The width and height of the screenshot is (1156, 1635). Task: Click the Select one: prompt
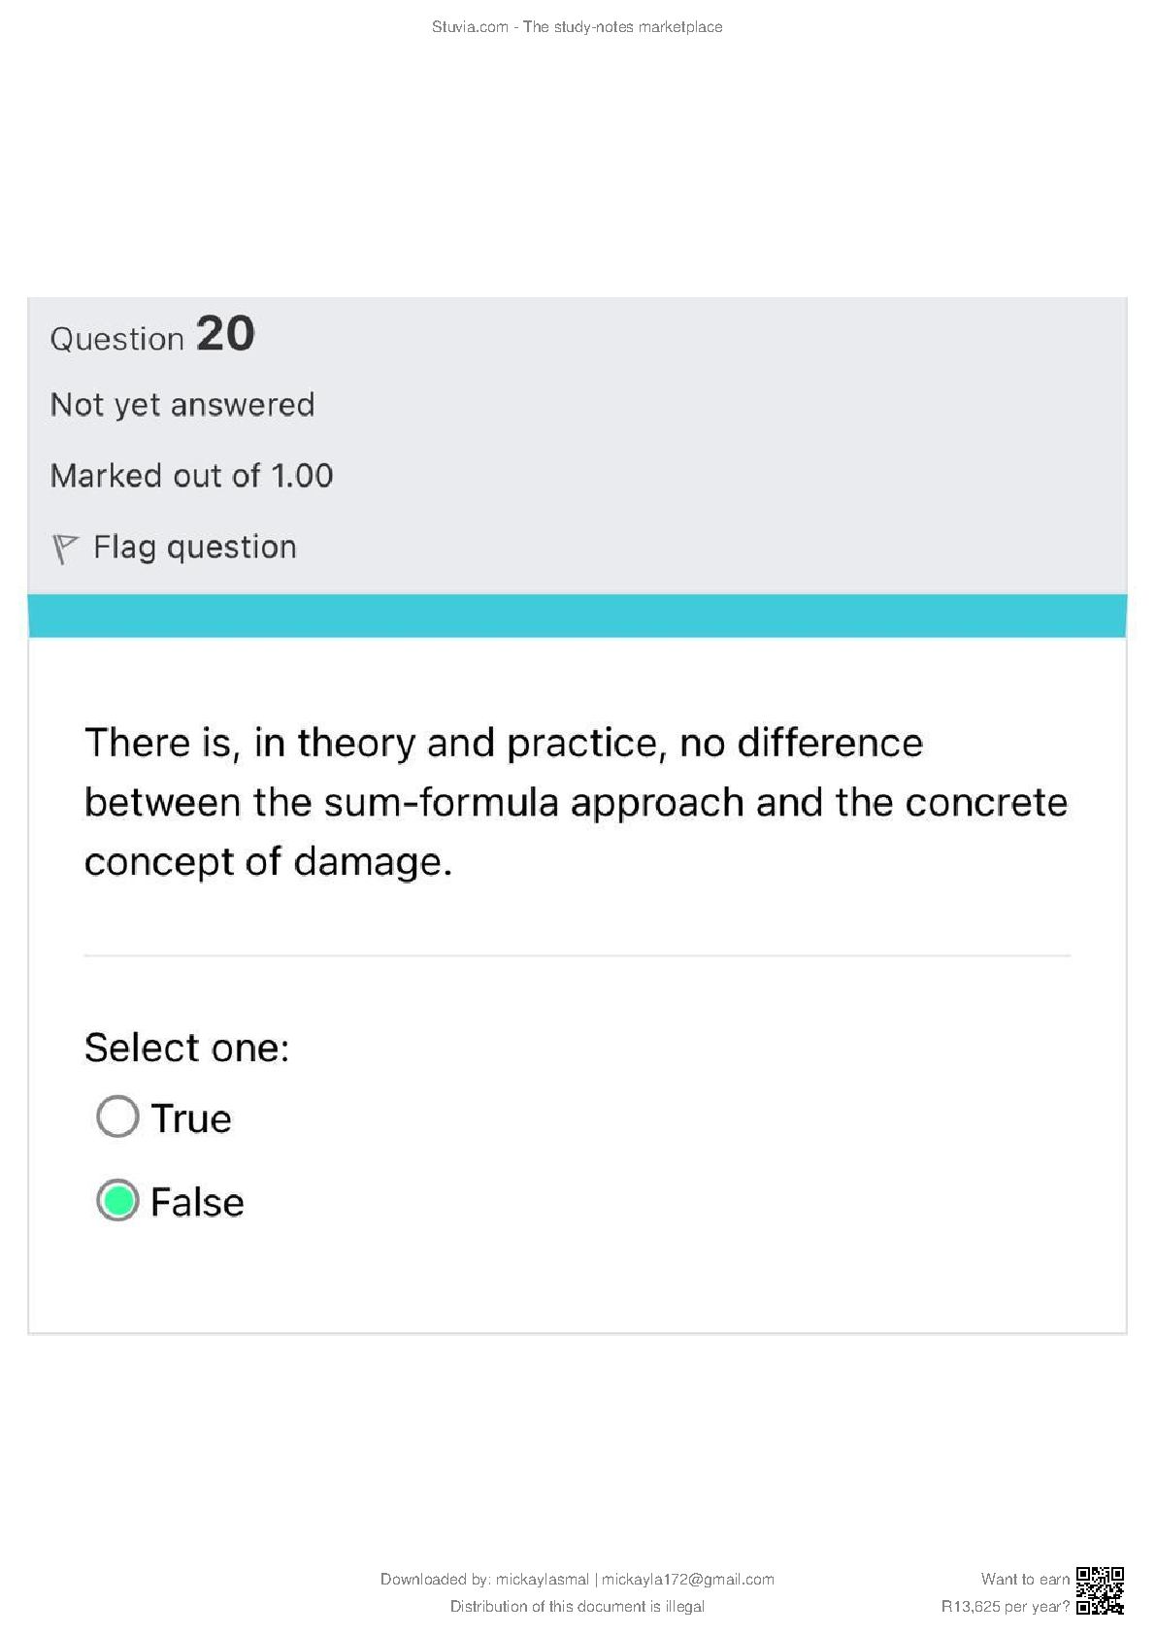pyautogui.click(x=186, y=1048)
